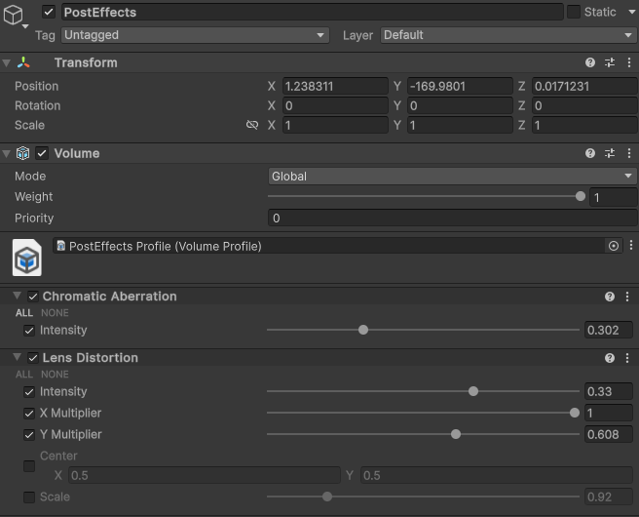Click the GameObject cube icon

(15, 15)
